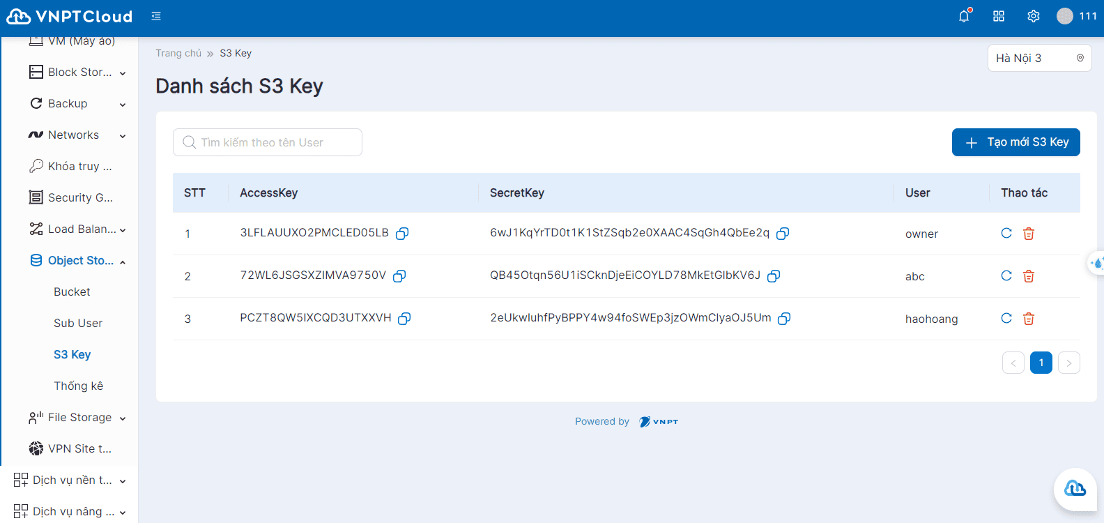Viewport: 1104px width, 523px height.
Task: Click the Tạo mới S3 Key button
Action: [1015, 142]
